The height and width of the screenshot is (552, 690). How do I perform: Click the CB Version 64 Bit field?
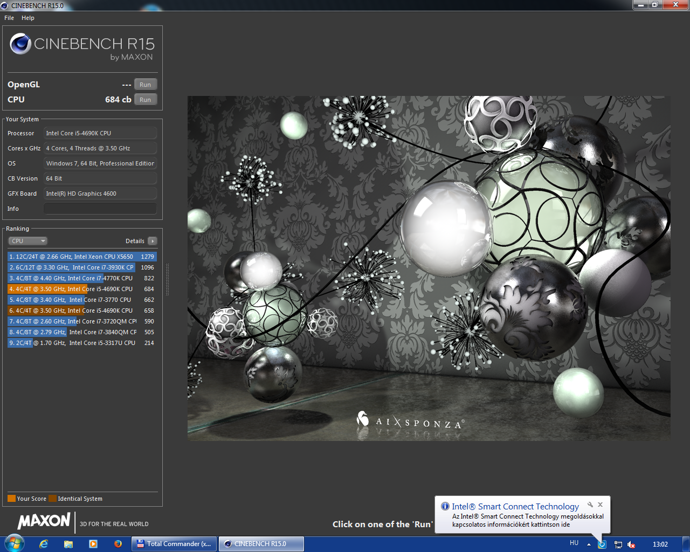[x=100, y=178]
